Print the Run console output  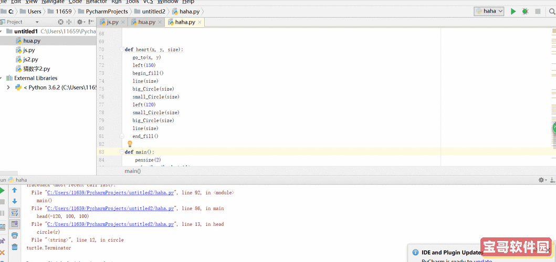tap(15, 235)
